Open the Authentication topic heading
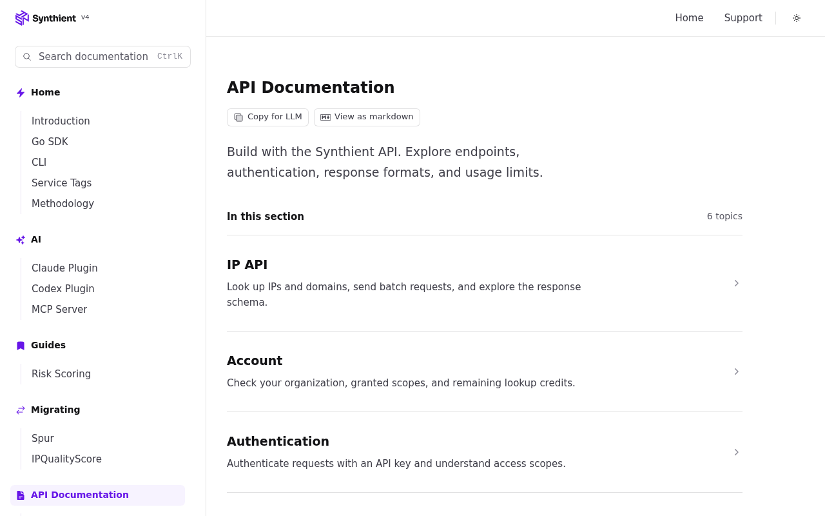 click(278, 441)
